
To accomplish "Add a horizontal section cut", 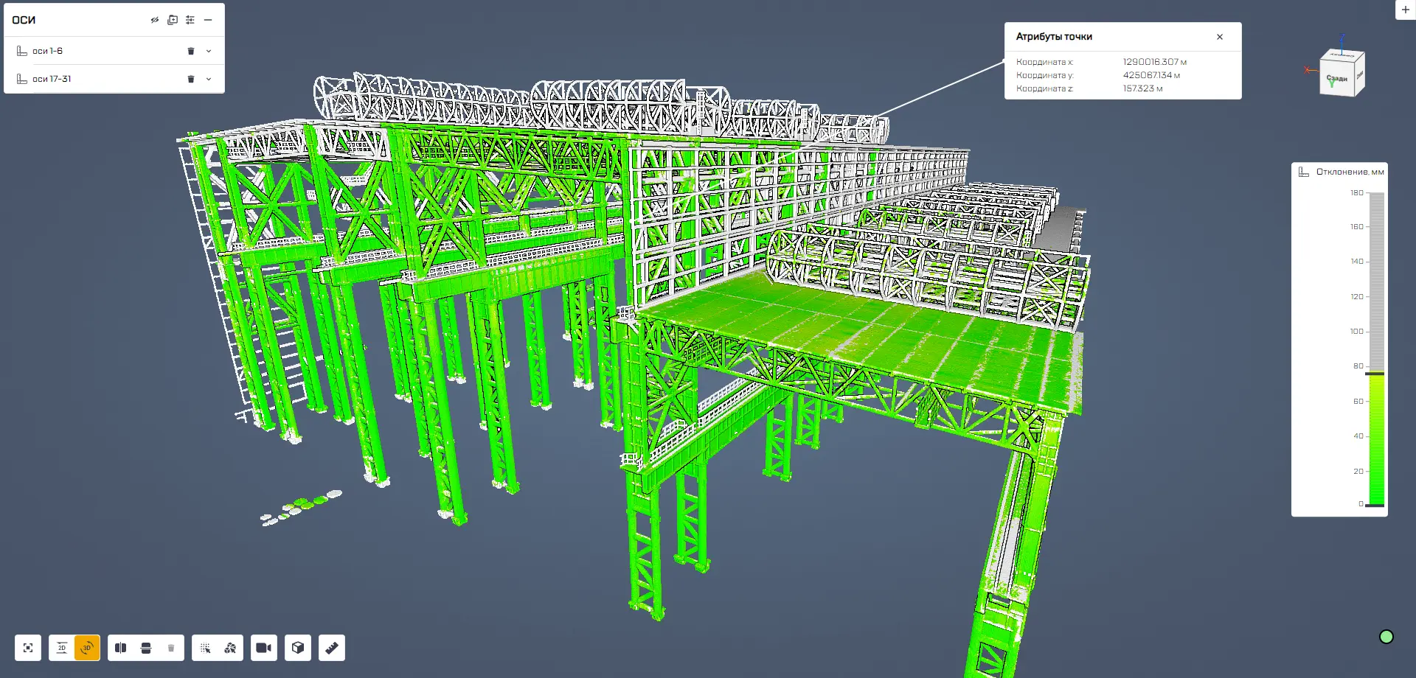I will [146, 648].
